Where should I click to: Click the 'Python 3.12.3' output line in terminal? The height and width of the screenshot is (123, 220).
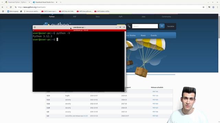coord(42,36)
